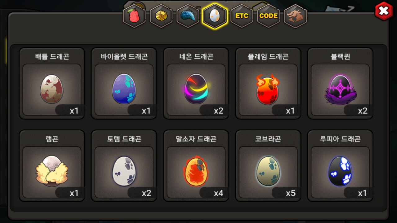Screen dimensions: 397x223
Task: Close the inventory with the red X
Action: pos(384,11)
